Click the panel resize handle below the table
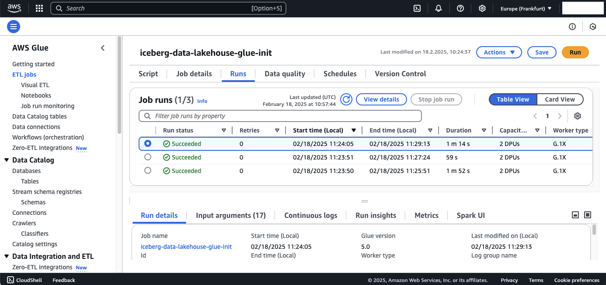This screenshot has width=606, height=285. 365,201
